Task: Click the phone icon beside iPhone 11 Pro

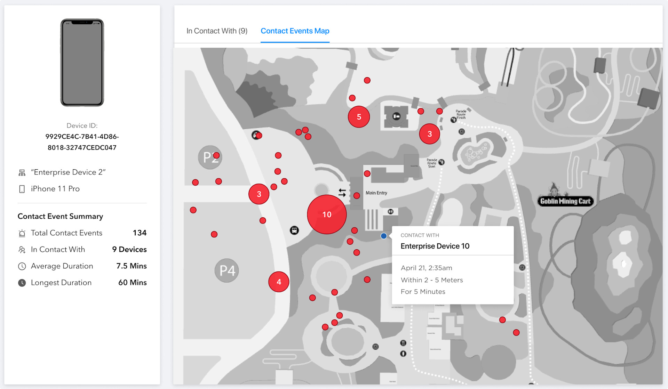Action: click(22, 189)
